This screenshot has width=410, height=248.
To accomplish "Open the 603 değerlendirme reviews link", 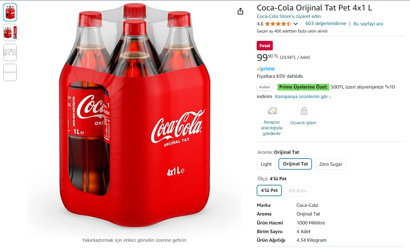I will (326, 24).
